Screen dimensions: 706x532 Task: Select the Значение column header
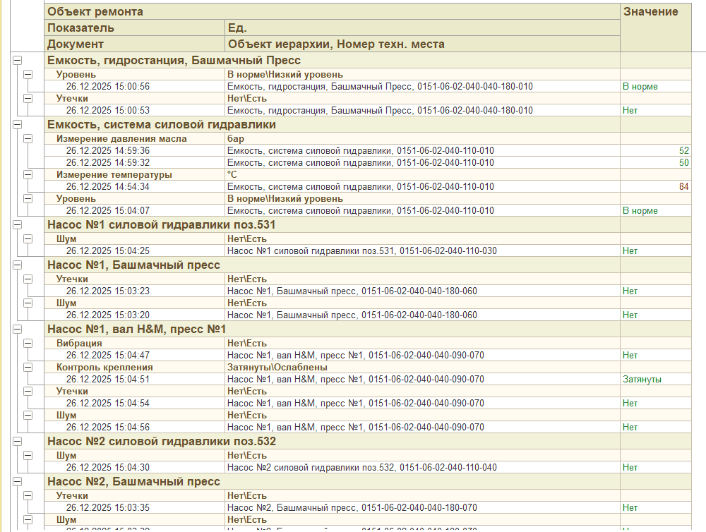coord(656,28)
